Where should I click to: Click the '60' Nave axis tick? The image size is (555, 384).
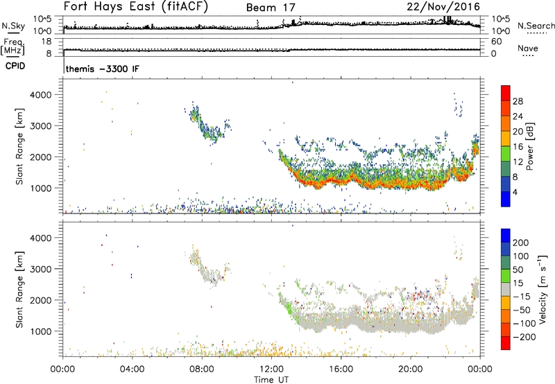pos(496,42)
